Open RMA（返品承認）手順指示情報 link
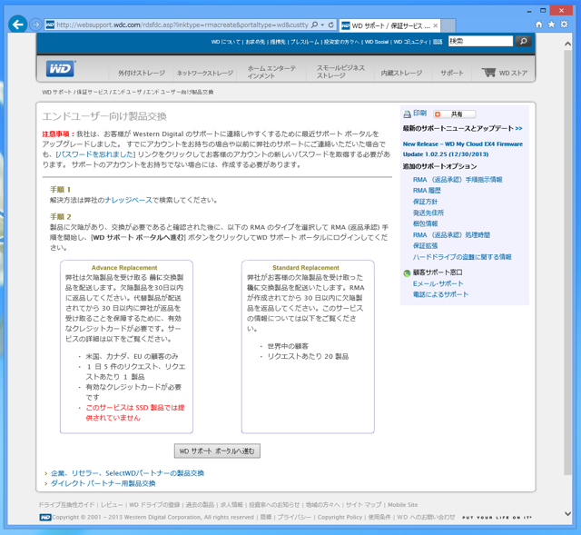The height and width of the screenshot is (535, 581). [x=458, y=180]
